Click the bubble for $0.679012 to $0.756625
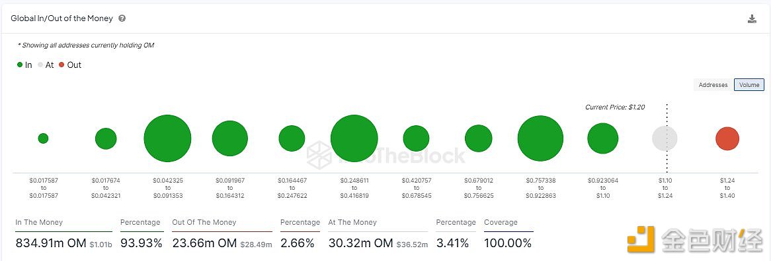This screenshot has height=261, width=771. (479, 138)
